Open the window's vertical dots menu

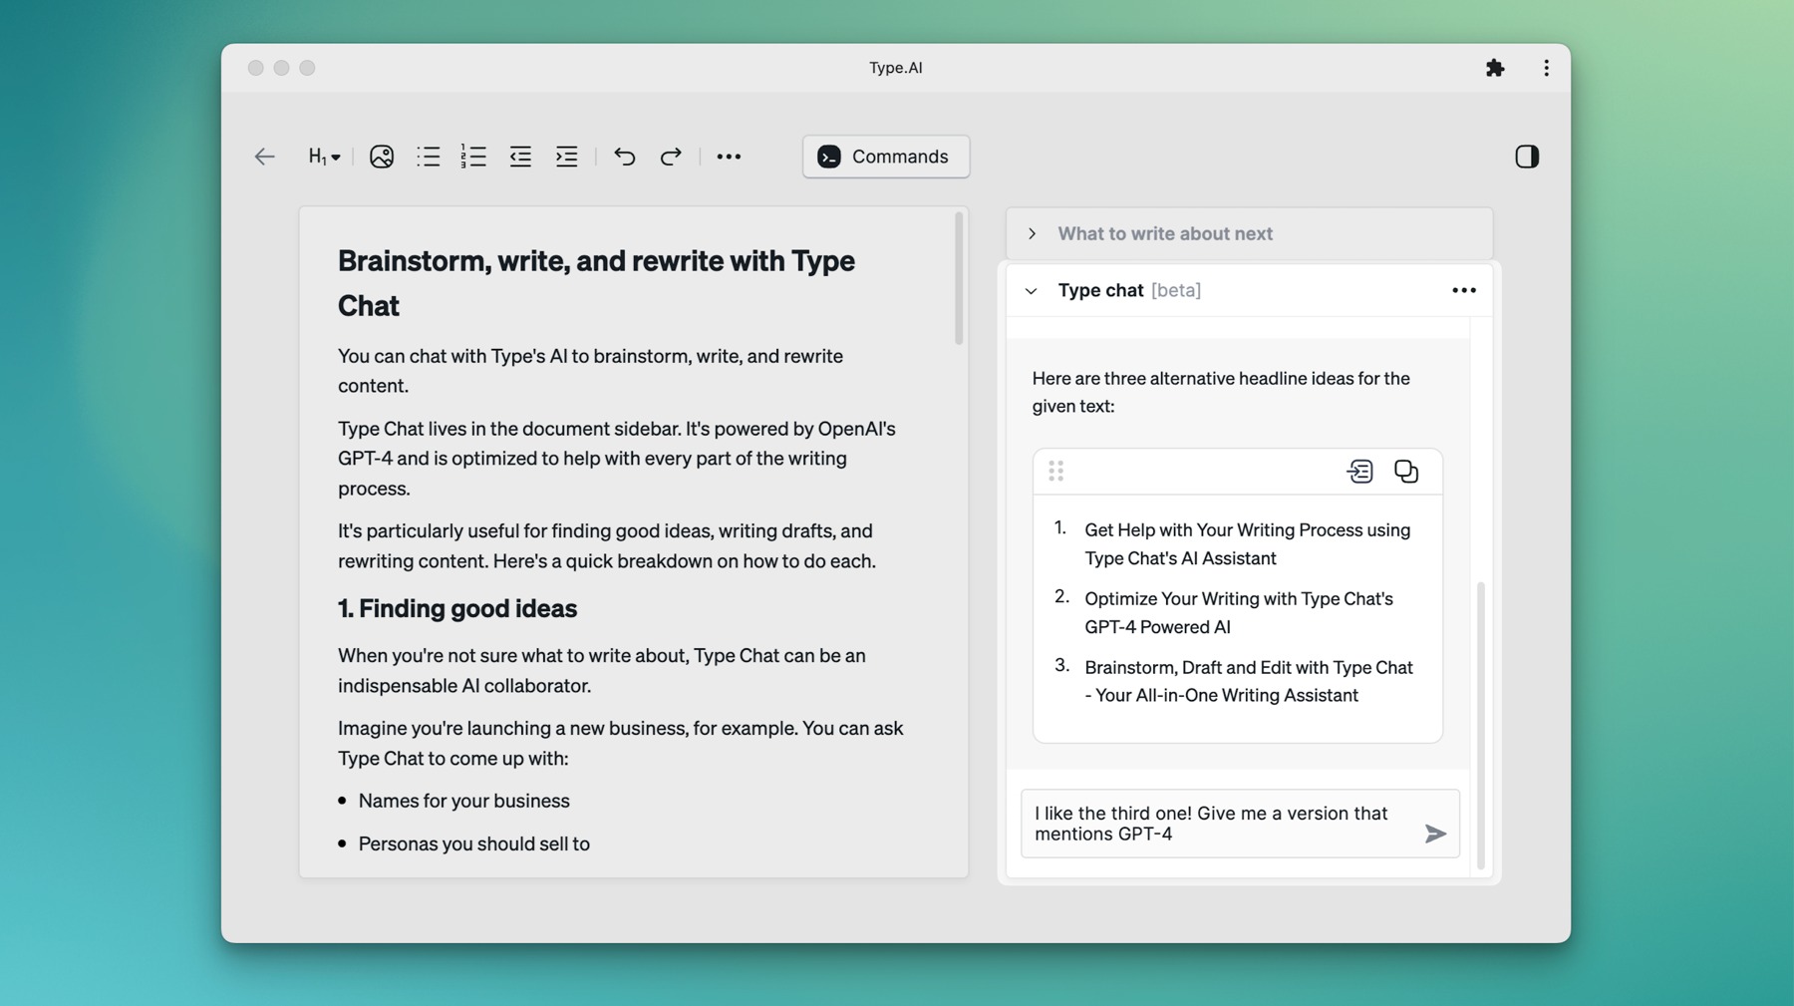tap(1546, 68)
